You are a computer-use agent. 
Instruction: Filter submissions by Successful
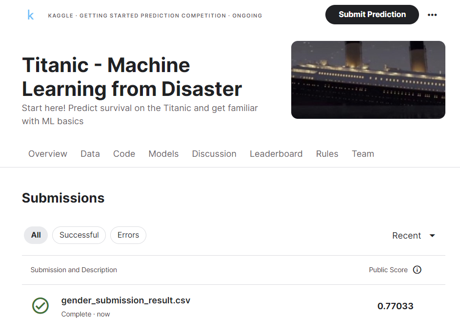[x=79, y=235]
